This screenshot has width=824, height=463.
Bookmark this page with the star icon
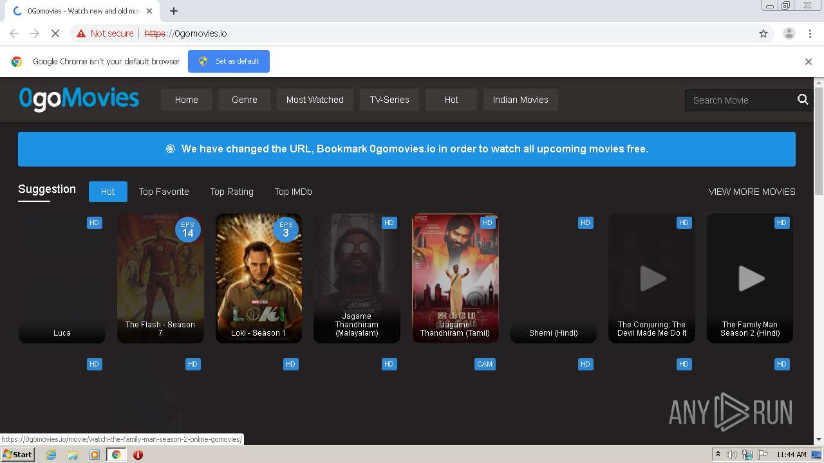(x=763, y=33)
